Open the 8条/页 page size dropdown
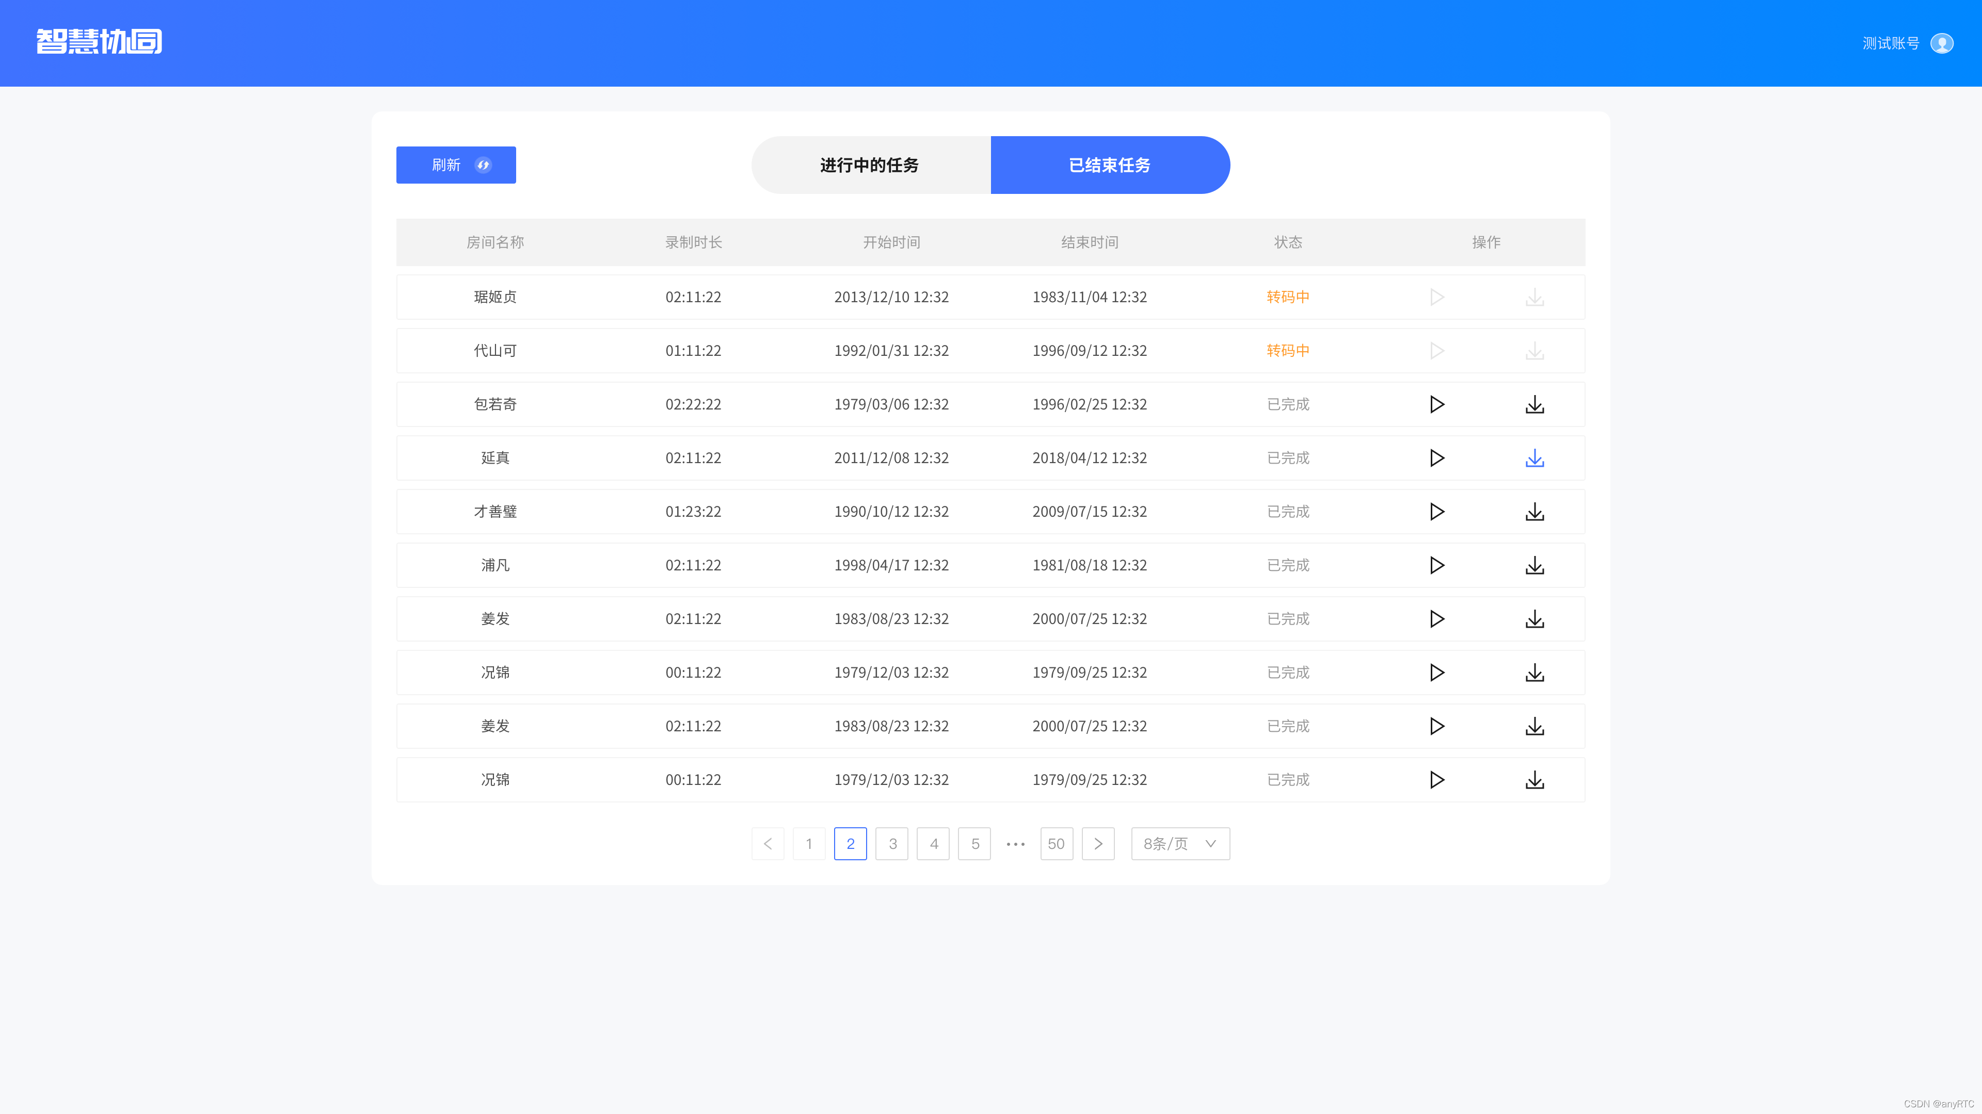The width and height of the screenshot is (1982, 1114). pyautogui.click(x=1179, y=843)
